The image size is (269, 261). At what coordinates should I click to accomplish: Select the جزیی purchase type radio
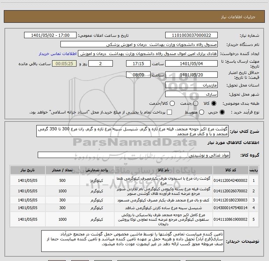pos(222,112)
